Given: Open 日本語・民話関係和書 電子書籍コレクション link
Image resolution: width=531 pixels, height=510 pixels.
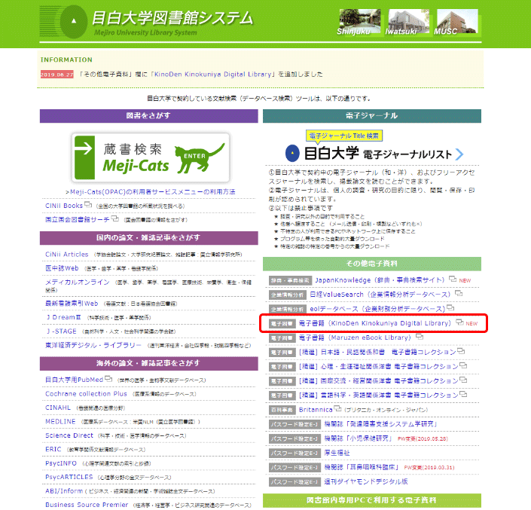Looking at the screenshot, I should tap(377, 352).
